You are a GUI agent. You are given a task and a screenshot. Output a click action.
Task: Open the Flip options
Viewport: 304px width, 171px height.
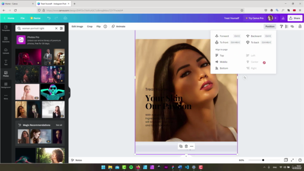coord(98,27)
